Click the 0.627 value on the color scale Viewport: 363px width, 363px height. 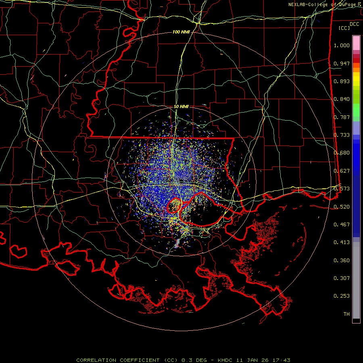tap(342, 171)
